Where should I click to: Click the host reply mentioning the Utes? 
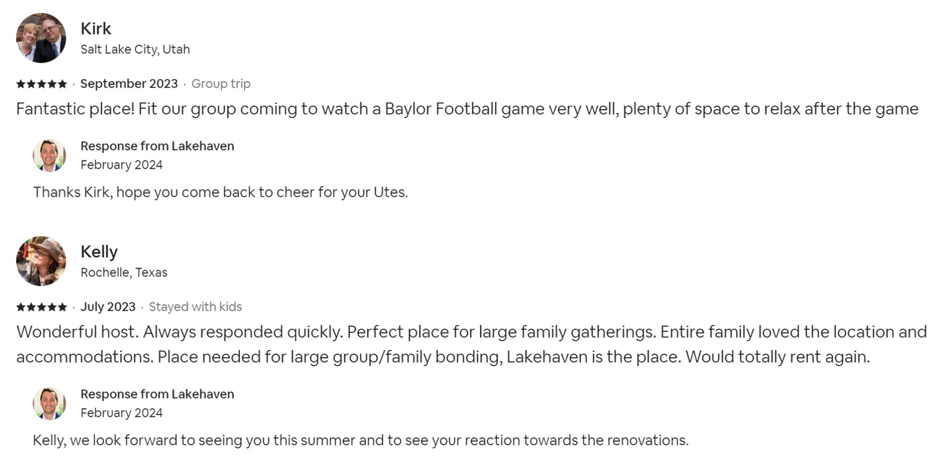[x=220, y=192]
